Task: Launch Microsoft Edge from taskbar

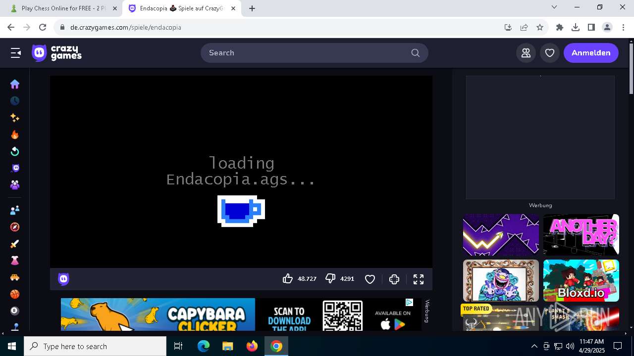Action: (204, 346)
